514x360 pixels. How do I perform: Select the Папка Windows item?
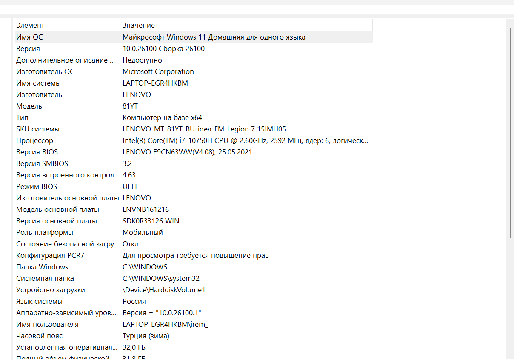[x=42, y=267]
